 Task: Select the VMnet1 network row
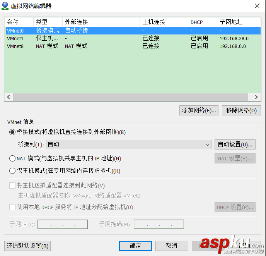click(x=133, y=38)
